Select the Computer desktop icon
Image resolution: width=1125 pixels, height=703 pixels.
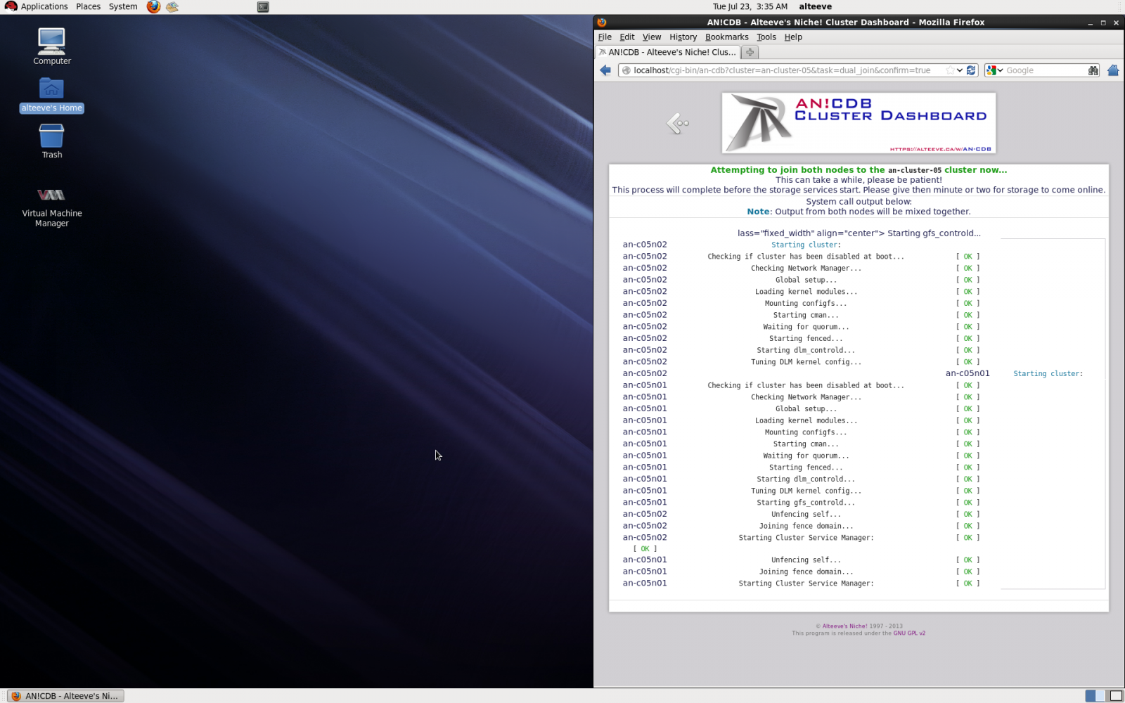tap(51, 46)
